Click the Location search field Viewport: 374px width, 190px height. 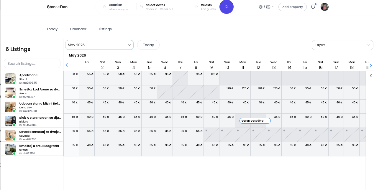tap(119, 7)
